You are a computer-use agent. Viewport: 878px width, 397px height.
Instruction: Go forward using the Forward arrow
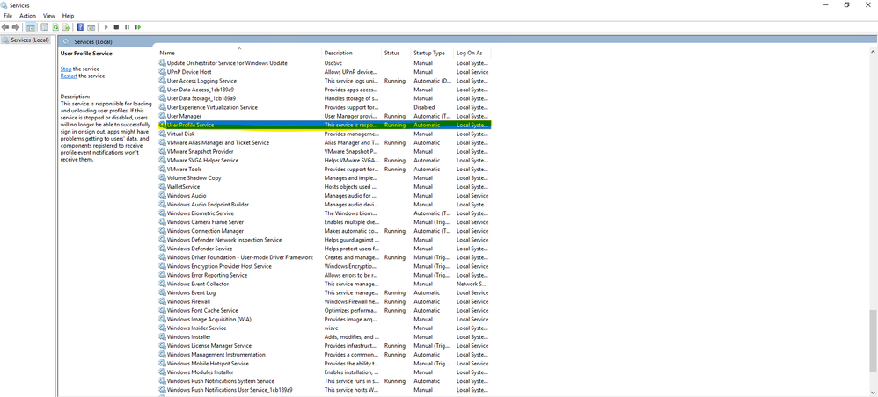click(16, 27)
